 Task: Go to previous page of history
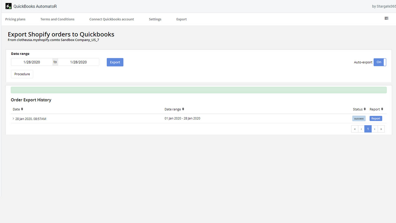coord(361,129)
